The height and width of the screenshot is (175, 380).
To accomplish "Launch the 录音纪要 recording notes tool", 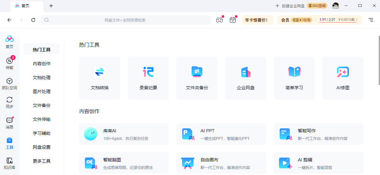I will pyautogui.click(x=148, y=78).
